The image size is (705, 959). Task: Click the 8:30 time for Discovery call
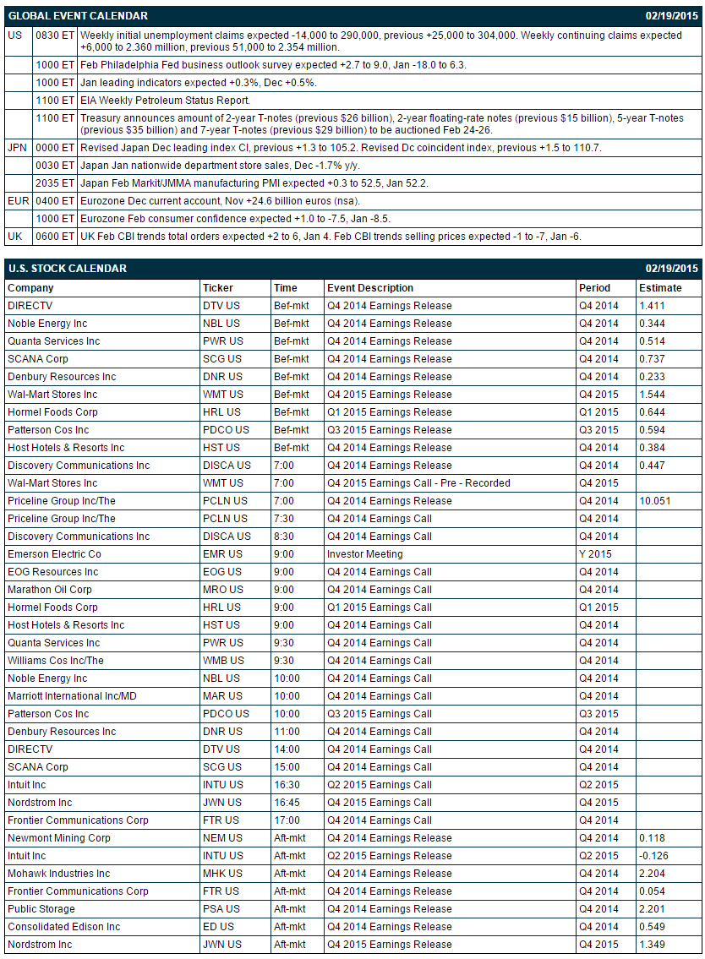coord(284,537)
